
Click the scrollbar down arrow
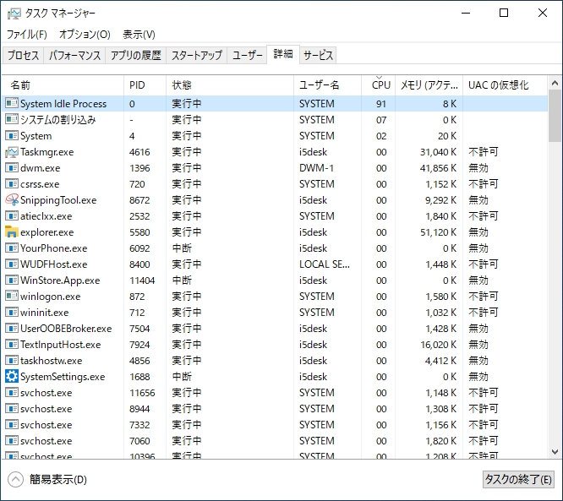555,452
